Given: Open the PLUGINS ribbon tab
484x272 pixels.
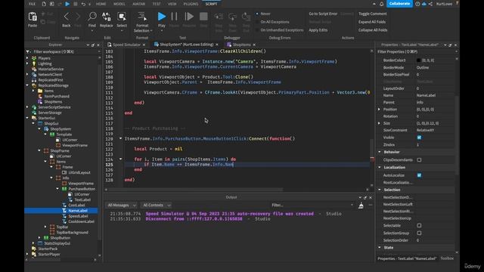Looking at the screenshot, I should pyautogui.click(x=191, y=4).
